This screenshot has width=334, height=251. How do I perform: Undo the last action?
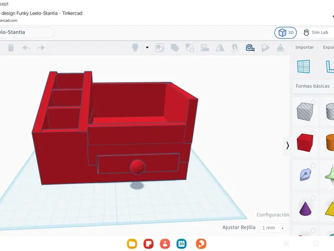(26, 48)
